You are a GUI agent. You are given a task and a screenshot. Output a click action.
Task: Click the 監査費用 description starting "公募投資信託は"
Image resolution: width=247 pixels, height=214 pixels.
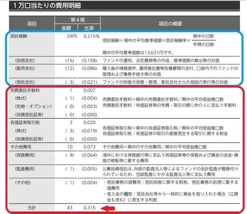(170, 172)
